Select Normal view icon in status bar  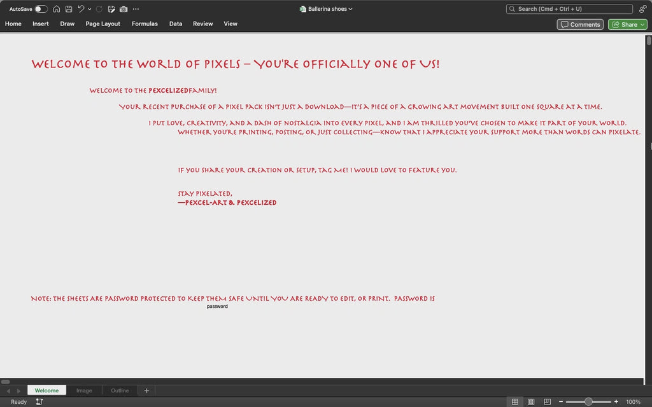tap(515, 402)
